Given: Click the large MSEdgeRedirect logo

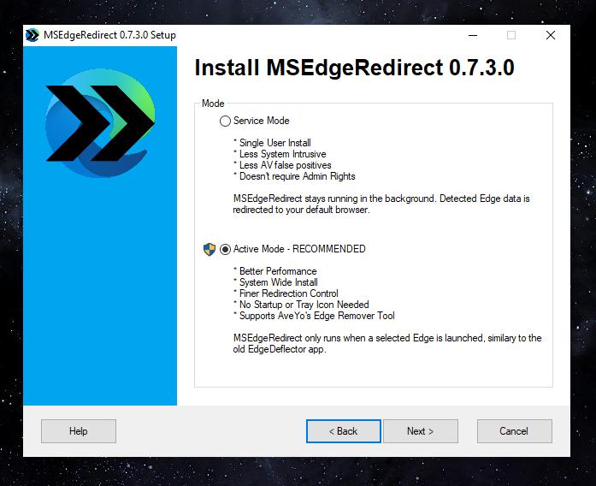Looking at the screenshot, I should click(100, 123).
